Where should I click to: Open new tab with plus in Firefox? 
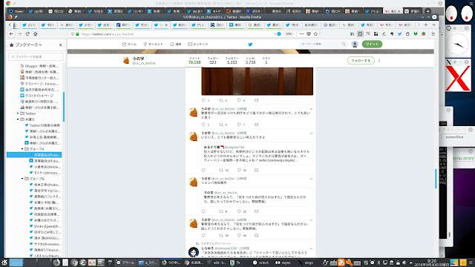426,24
